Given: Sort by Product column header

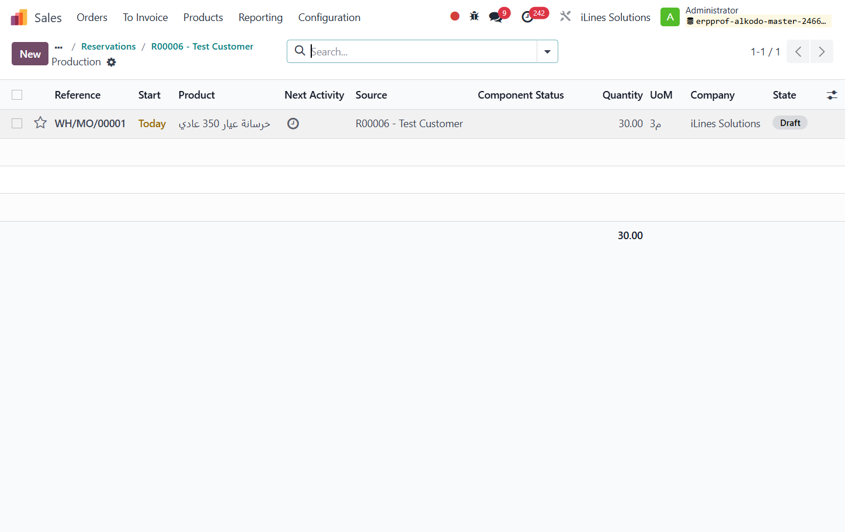Looking at the screenshot, I should click(x=197, y=95).
